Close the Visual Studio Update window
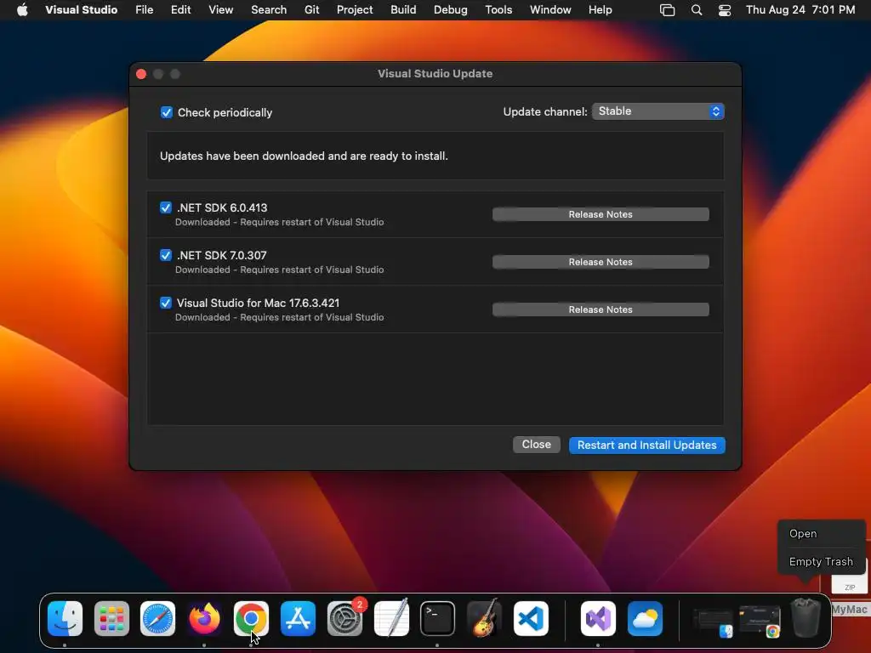Screen dimensions: 871x653 (141, 74)
